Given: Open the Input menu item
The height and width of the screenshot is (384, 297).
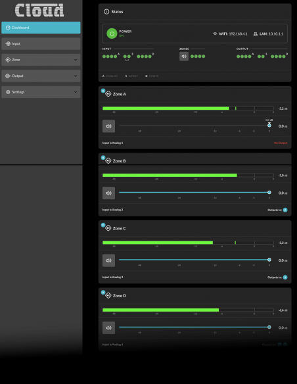Looking at the screenshot, I should click(41, 43).
